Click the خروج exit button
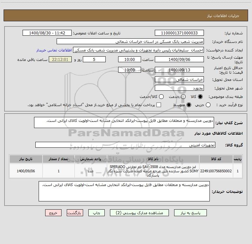Screen dimensions: 252x244 point(53,213)
